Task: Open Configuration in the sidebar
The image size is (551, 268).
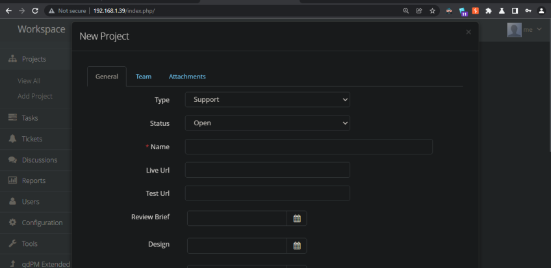Action: (x=36, y=223)
